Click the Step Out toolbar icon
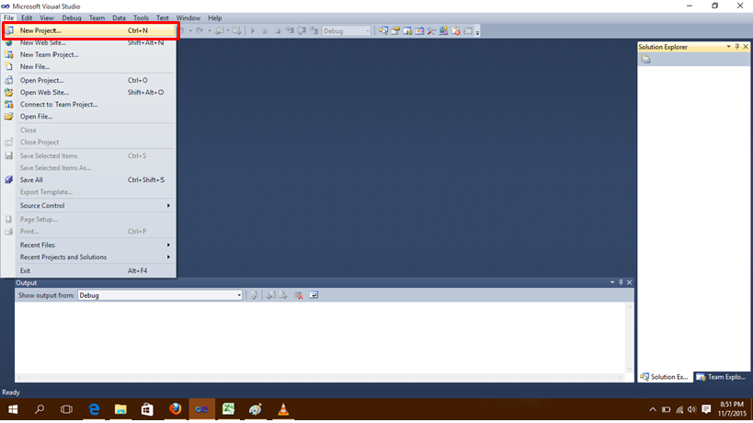 tap(314, 30)
